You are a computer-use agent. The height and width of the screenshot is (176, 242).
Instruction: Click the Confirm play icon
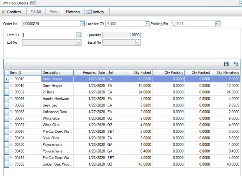tap(4, 12)
